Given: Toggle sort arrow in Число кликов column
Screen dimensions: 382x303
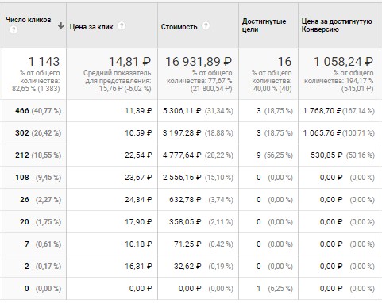Looking at the screenshot, I should [61, 25].
